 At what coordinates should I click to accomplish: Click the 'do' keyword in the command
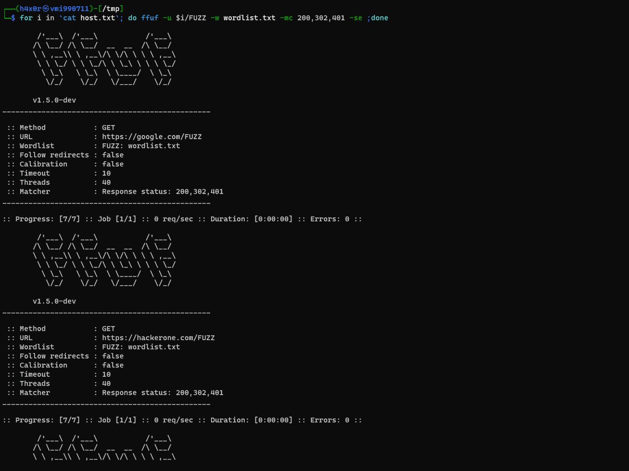(132, 18)
